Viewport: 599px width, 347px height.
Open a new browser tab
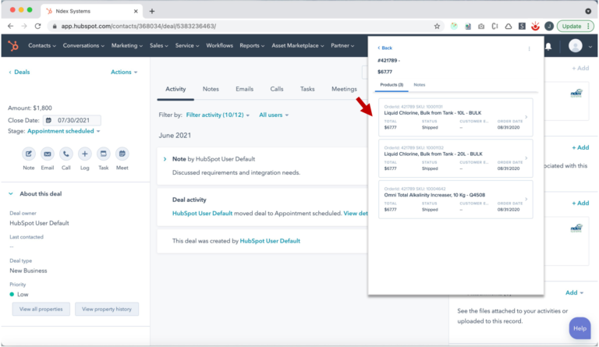coord(152,11)
